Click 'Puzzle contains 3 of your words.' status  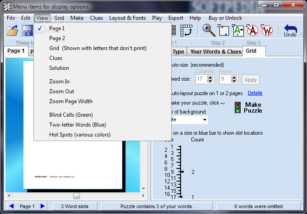coord(157,206)
